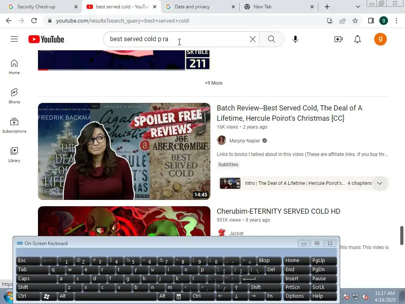The image size is (405, 304).
Task: Open the Jacket channel link
Action: coord(237,234)
